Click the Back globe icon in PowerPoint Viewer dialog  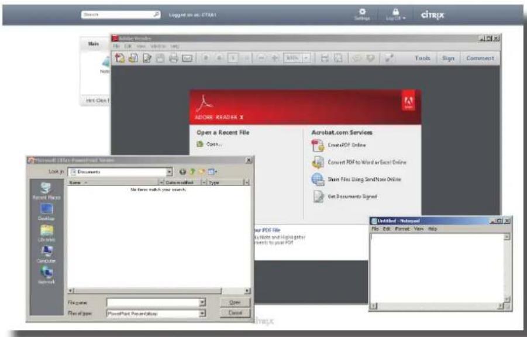coord(182,172)
